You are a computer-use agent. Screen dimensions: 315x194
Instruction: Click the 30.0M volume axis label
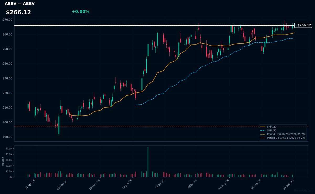(x=9, y=160)
